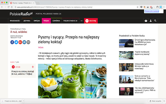166x104 pixels.
Task: Read "Do roku 2030 będziemy wydawać" headline
Action: [145, 90]
